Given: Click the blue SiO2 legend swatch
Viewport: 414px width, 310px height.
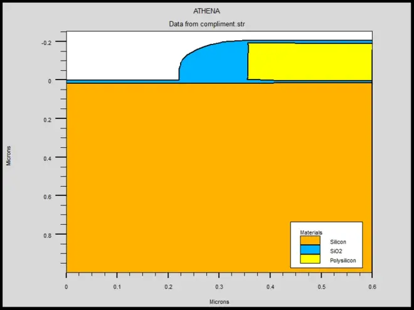Looking at the screenshot, I should [310, 250].
